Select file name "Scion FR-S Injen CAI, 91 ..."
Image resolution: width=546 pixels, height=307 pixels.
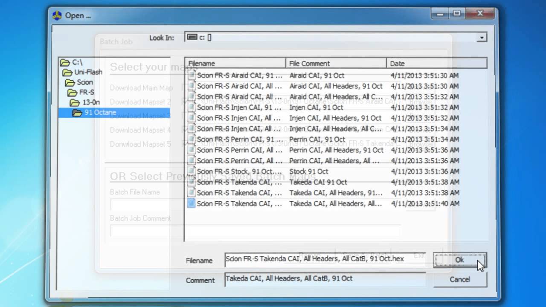click(x=239, y=107)
